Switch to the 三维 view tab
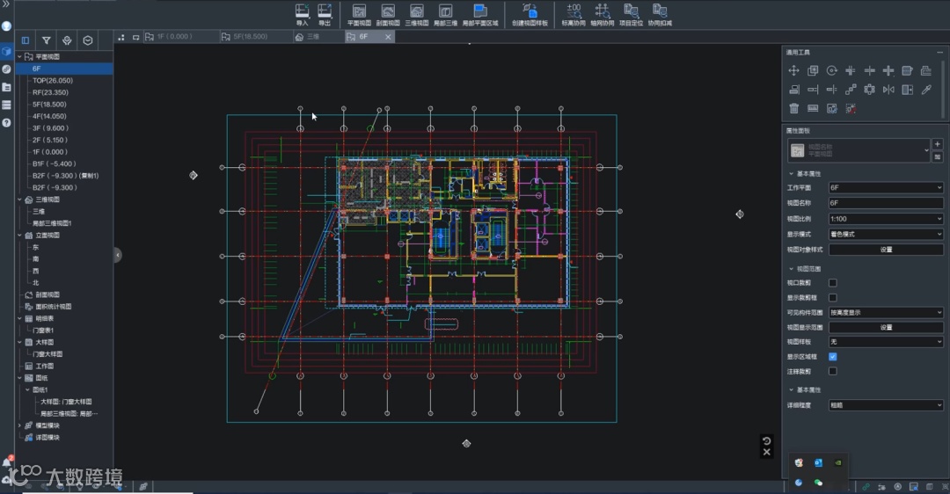 (312, 37)
